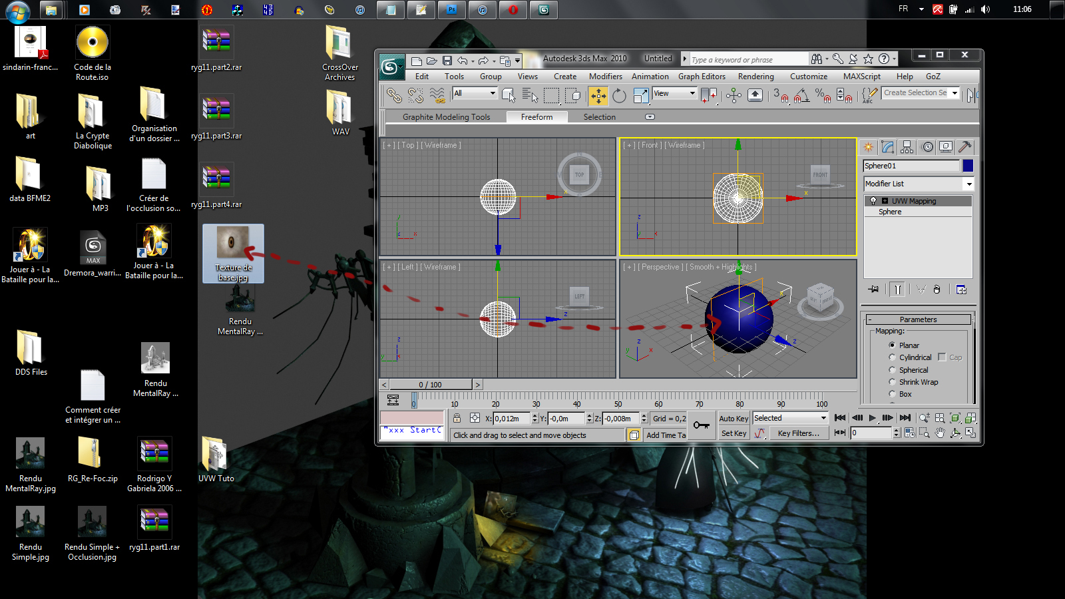The height and width of the screenshot is (599, 1065).
Task: Click Add Time Tag field
Action: point(666,435)
